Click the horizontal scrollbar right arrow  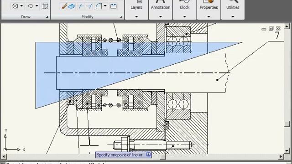(281, 157)
